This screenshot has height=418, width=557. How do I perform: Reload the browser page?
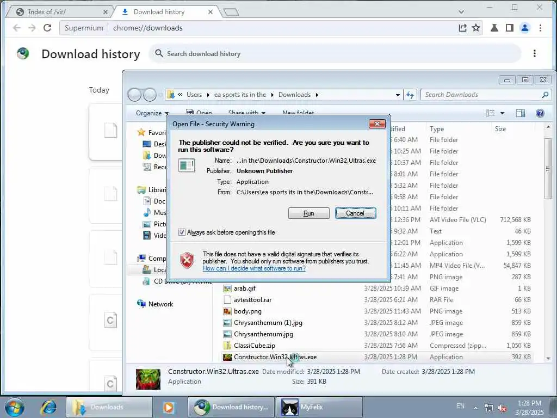tap(47, 28)
